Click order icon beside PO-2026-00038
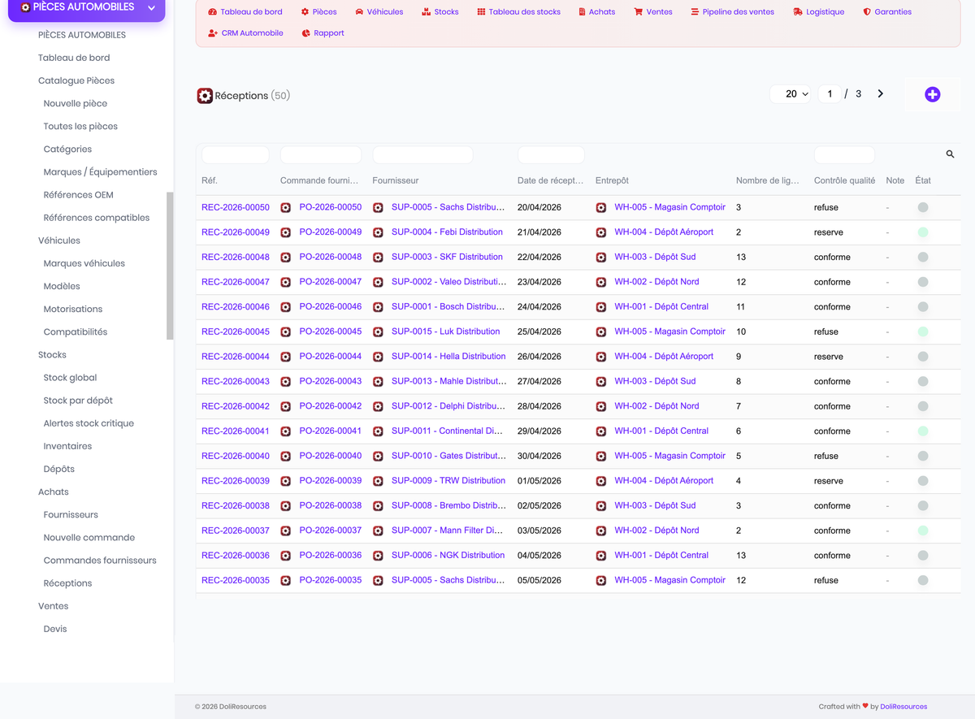The width and height of the screenshot is (975, 719). click(285, 506)
